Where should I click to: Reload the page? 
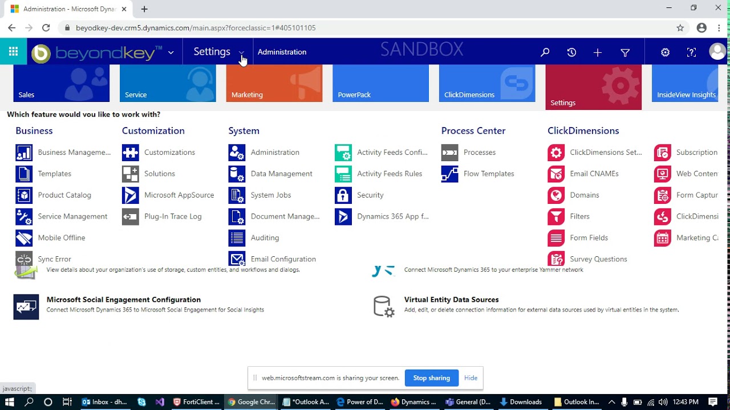coord(46,28)
